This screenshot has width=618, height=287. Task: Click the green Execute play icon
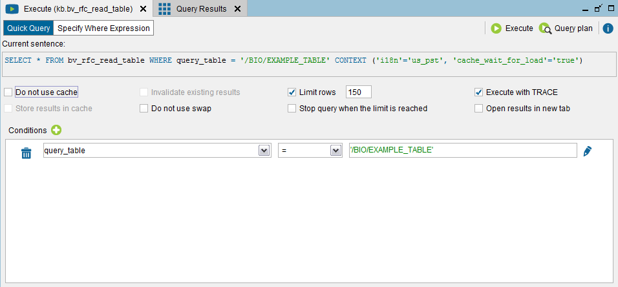pos(496,28)
